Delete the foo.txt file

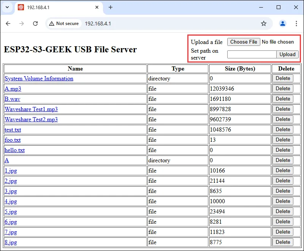coord(283,140)
